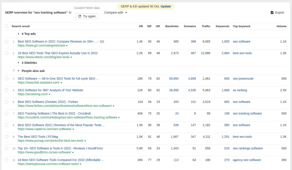Click the Volume column header
The height and width of the screenshot is (170, 292).
pyautogui.click(x=281, y=26)
